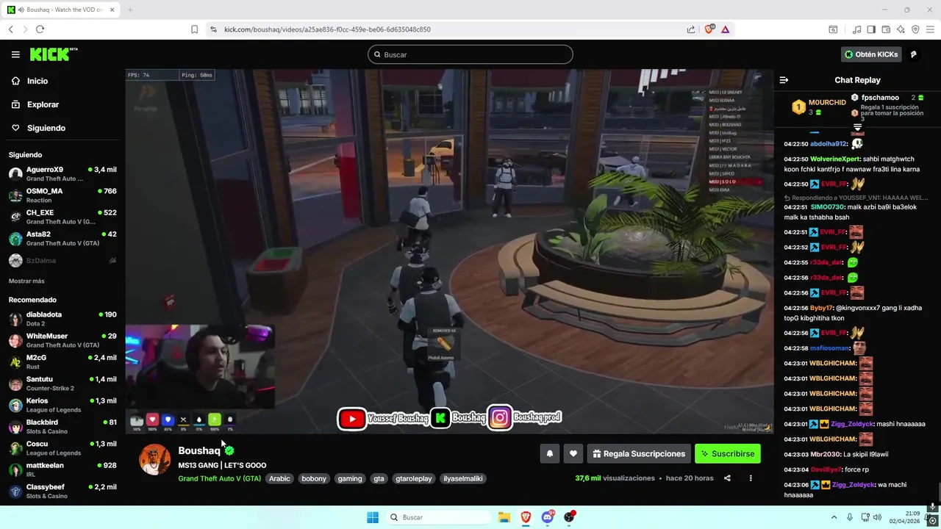Select the gaming tag
This screenshot has width=941, height=529.
(350, 478)
